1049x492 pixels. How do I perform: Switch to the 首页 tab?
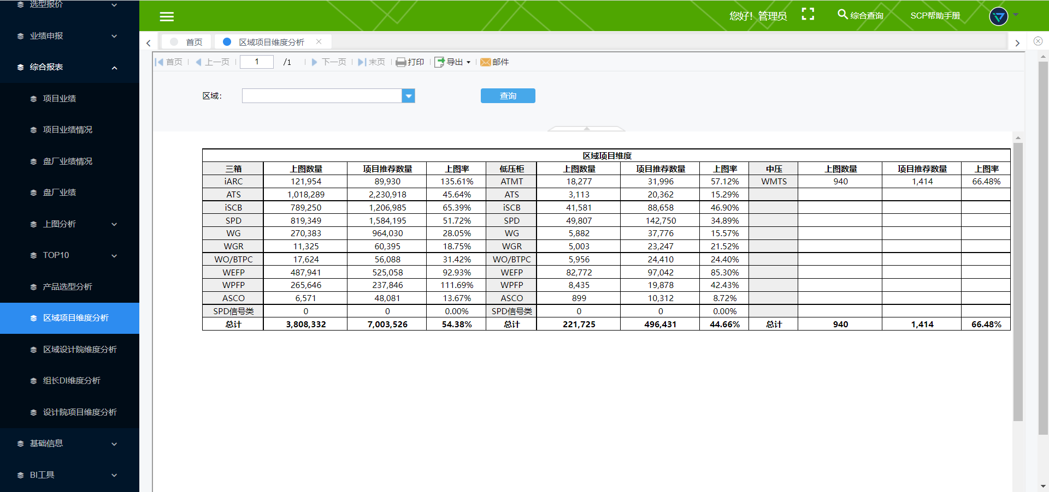click(x=186, y=42)
